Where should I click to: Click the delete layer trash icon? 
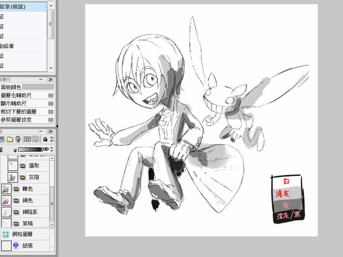tap(18, 139)
